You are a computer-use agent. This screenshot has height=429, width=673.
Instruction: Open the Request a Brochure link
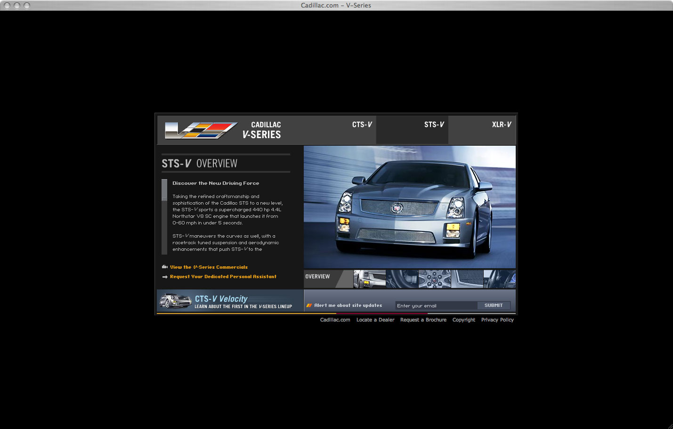(x=423, y=320)
